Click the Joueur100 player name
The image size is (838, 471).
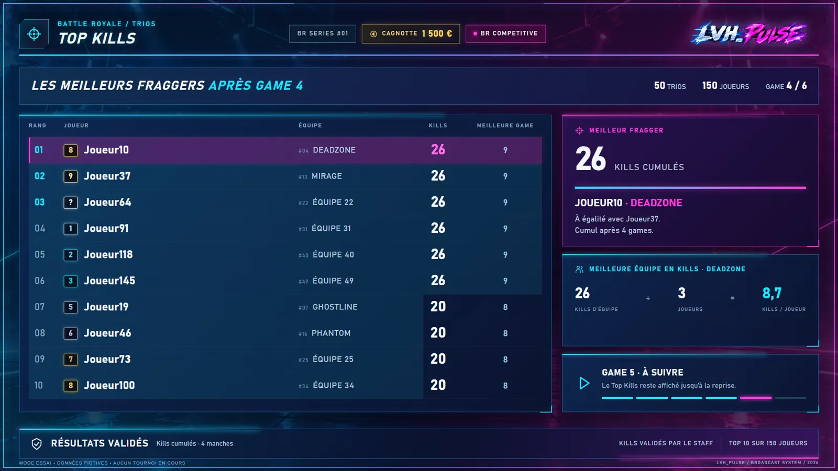(x=109, y=386)
